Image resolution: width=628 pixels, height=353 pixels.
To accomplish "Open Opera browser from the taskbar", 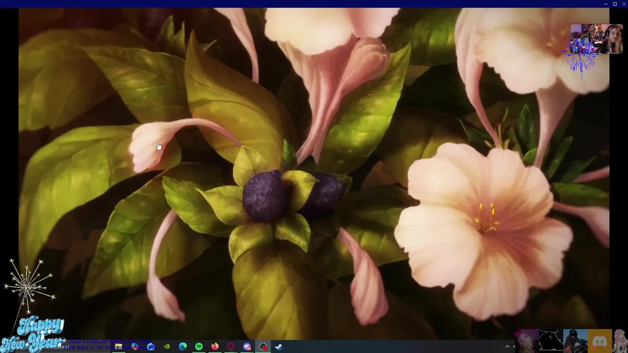I will tap(231, 347).
